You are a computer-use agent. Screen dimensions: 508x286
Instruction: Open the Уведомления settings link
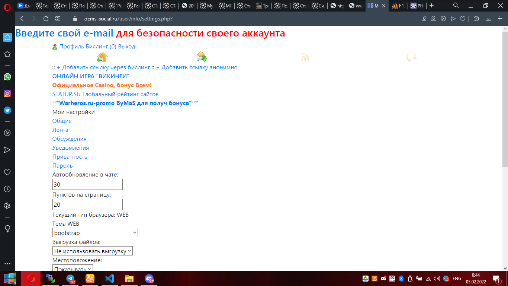click(70, 148)
